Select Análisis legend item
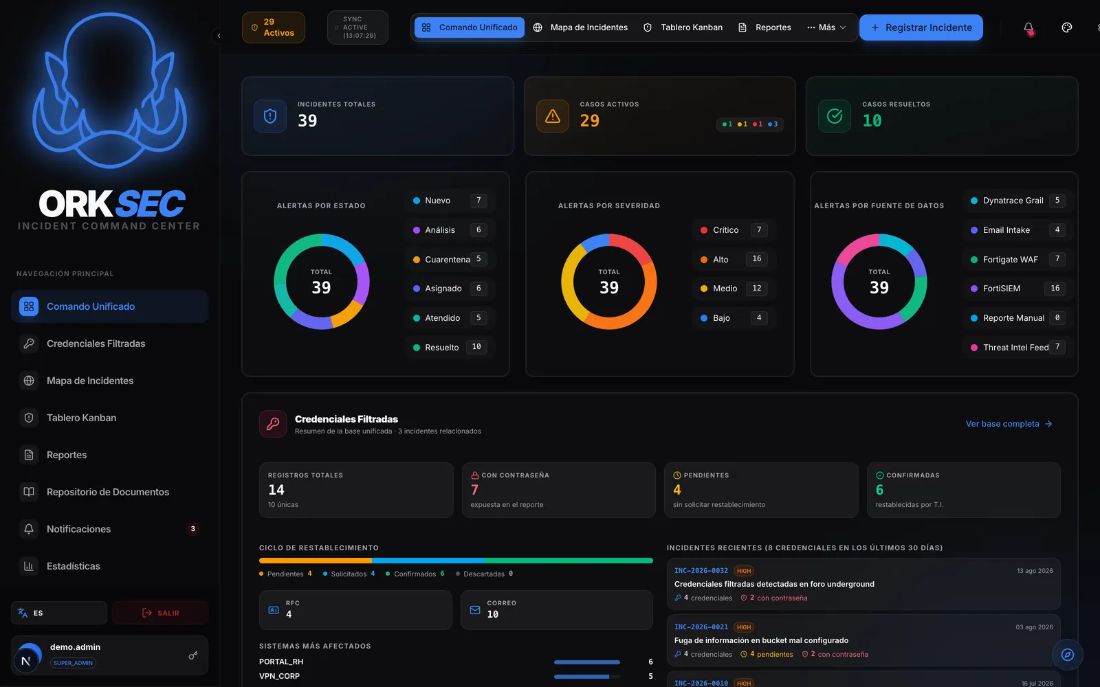The image size is (1100, 687). pyautogui.click(x=450, y=230)
